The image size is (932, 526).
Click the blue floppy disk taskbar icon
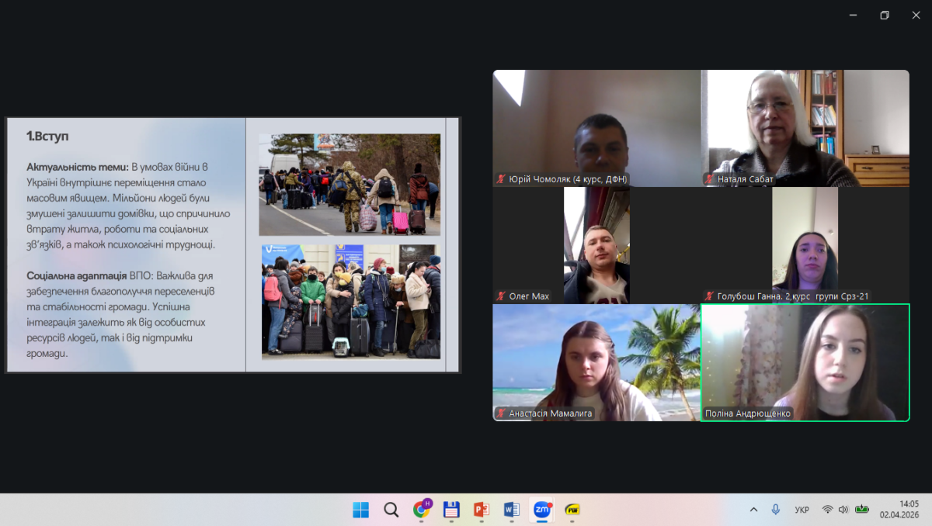(x=451, y=510)
